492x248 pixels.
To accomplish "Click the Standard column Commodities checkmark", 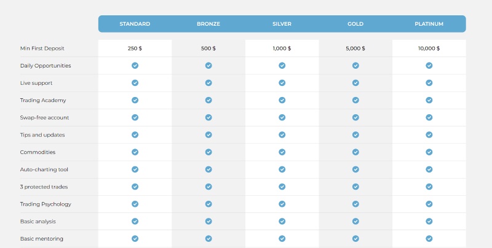I will pos(135,152).
